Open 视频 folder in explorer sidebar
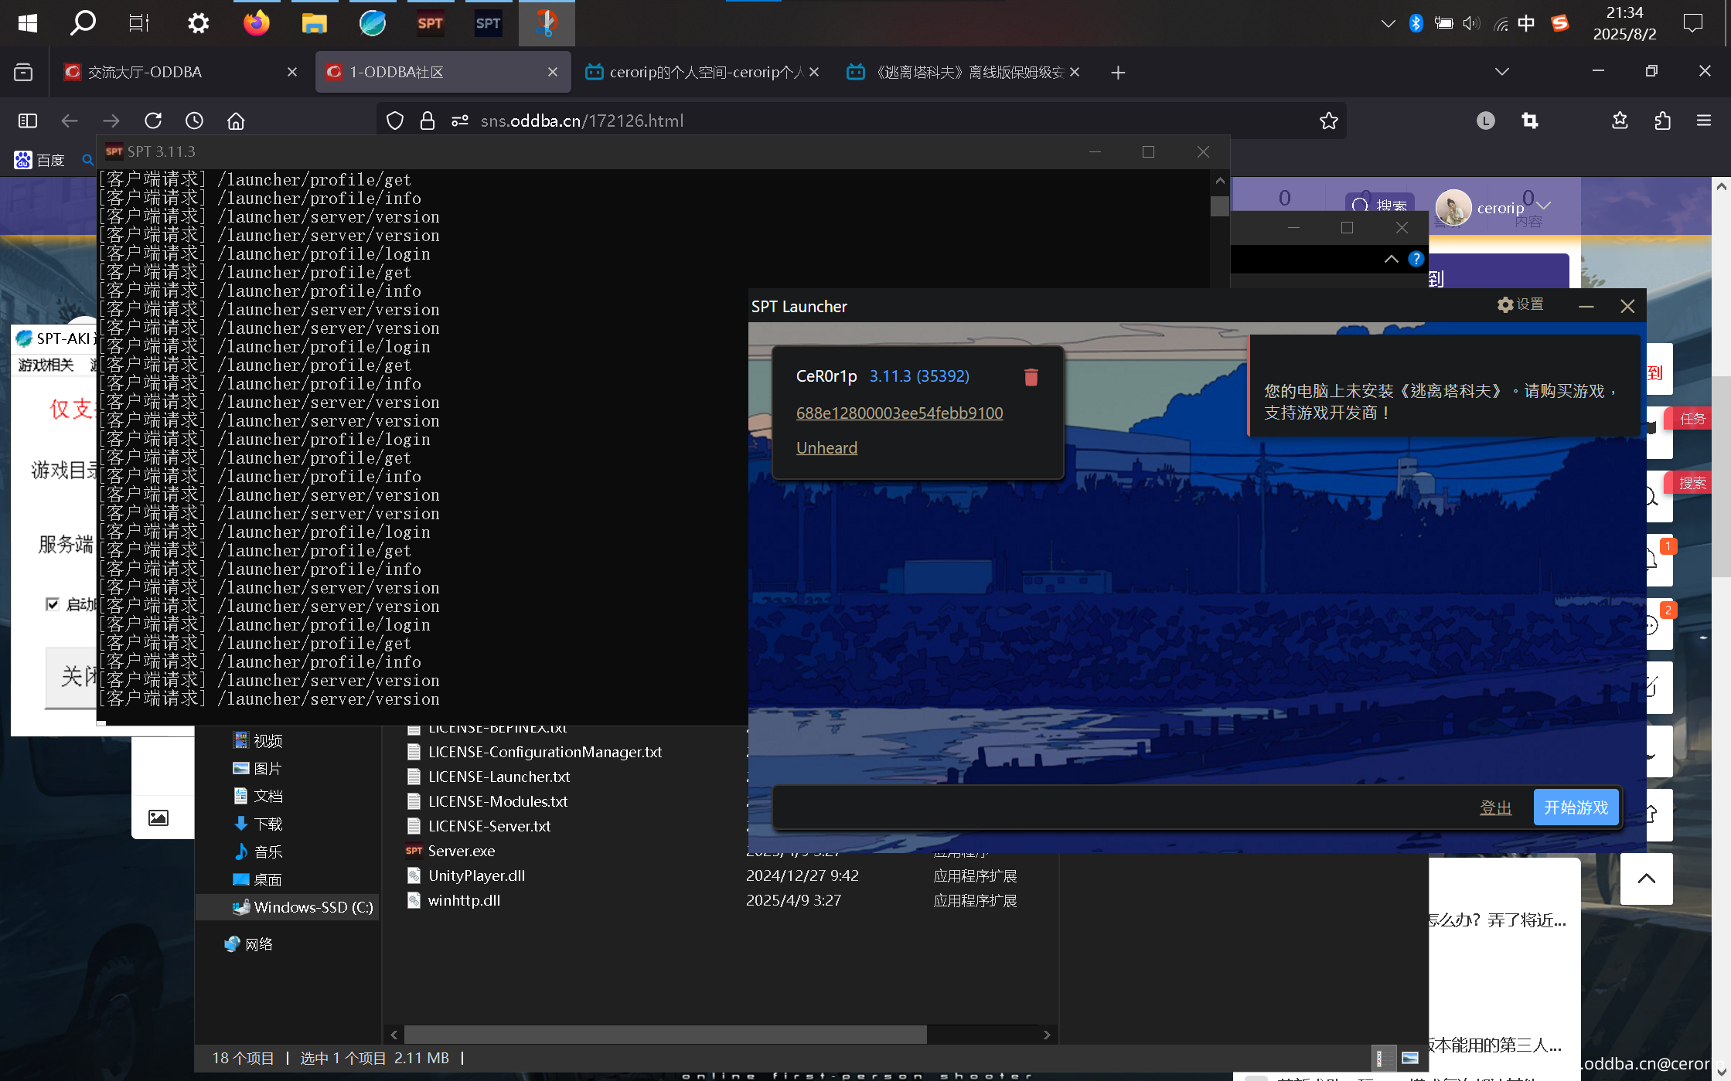The width and height of the screenshot is (1731, 1081). point(258,740)
